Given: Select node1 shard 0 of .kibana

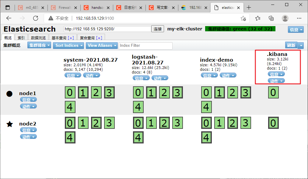Looking at the screenshot, I should (273, 92).
